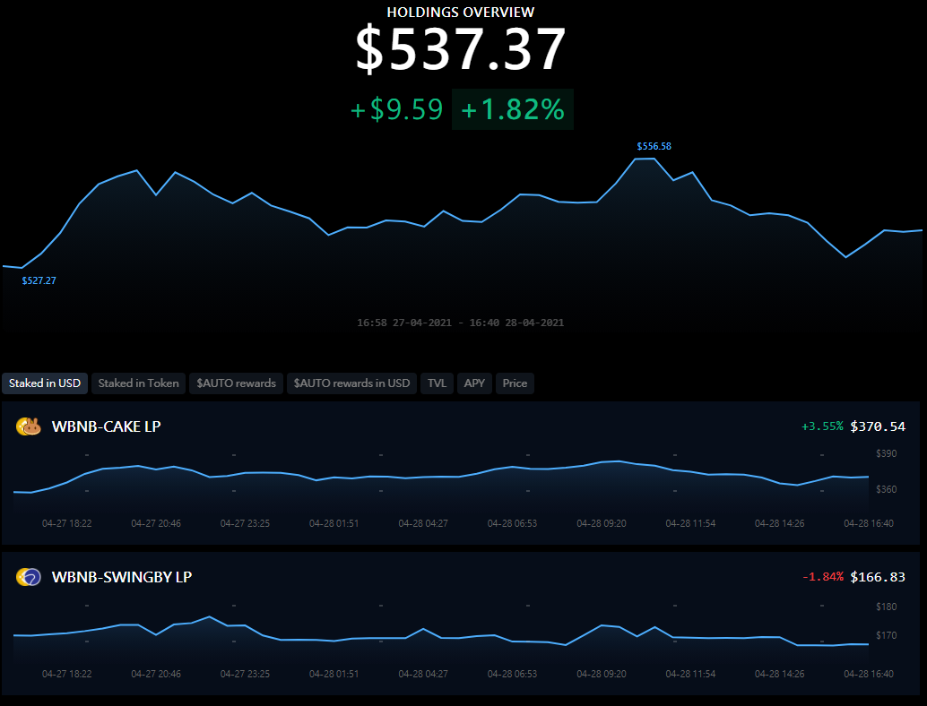Show $AUTO rewards in USD
The width and height of the screenshot is (927, 706).
click(x=351, y=383)
